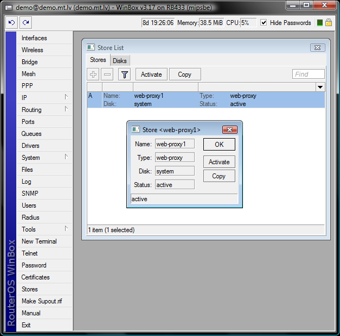Open the Files menu item

click(x=44, y=170)
